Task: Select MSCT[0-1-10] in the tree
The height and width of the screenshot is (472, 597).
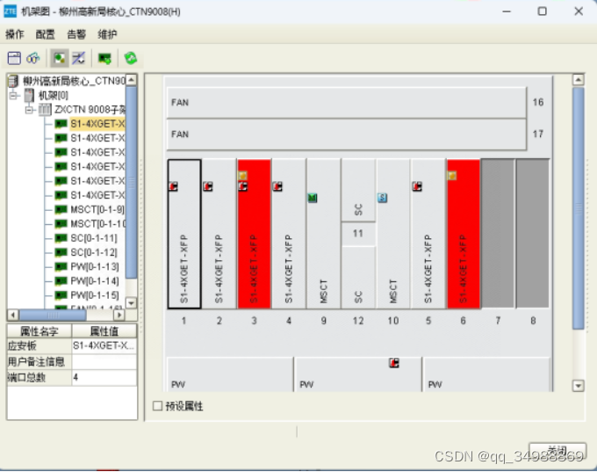Action: [97, 224]
